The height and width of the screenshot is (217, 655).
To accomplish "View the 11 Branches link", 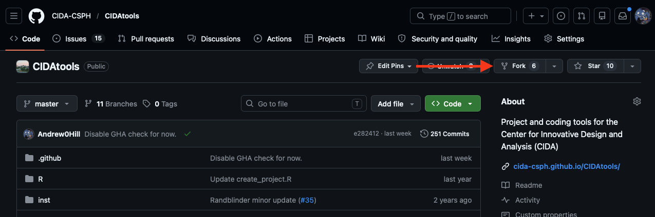I will [x=111, y=103].
